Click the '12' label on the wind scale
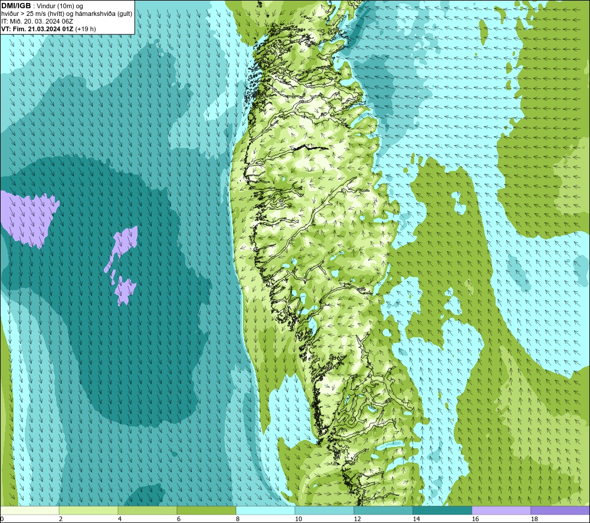Viewport: 590px width, 523px height. click(358, 519)
